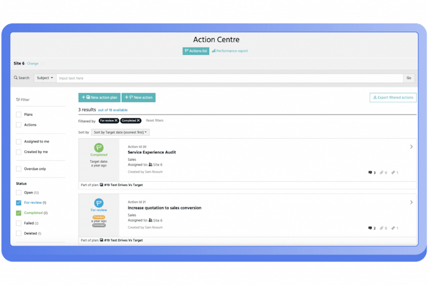Switch to Performance report tab
Image resolution: width=428 pixels, height=285 pixels.
point(230,51)
